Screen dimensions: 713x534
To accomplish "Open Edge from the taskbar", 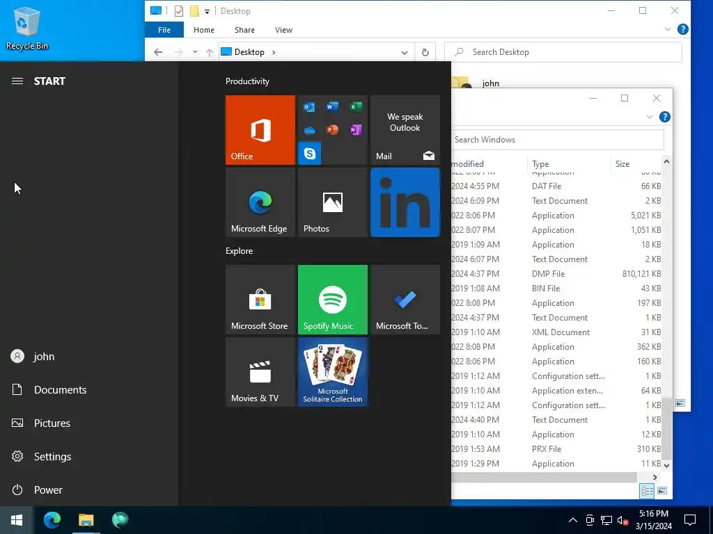I will 52,520.
